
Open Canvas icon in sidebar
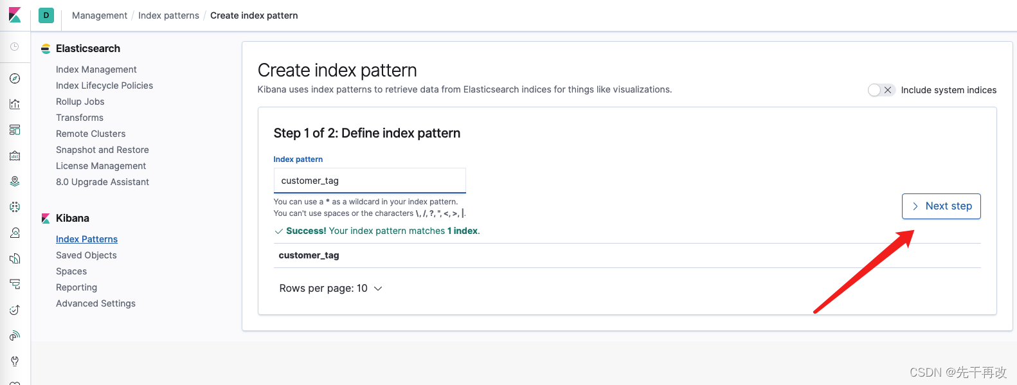[15, 156]
